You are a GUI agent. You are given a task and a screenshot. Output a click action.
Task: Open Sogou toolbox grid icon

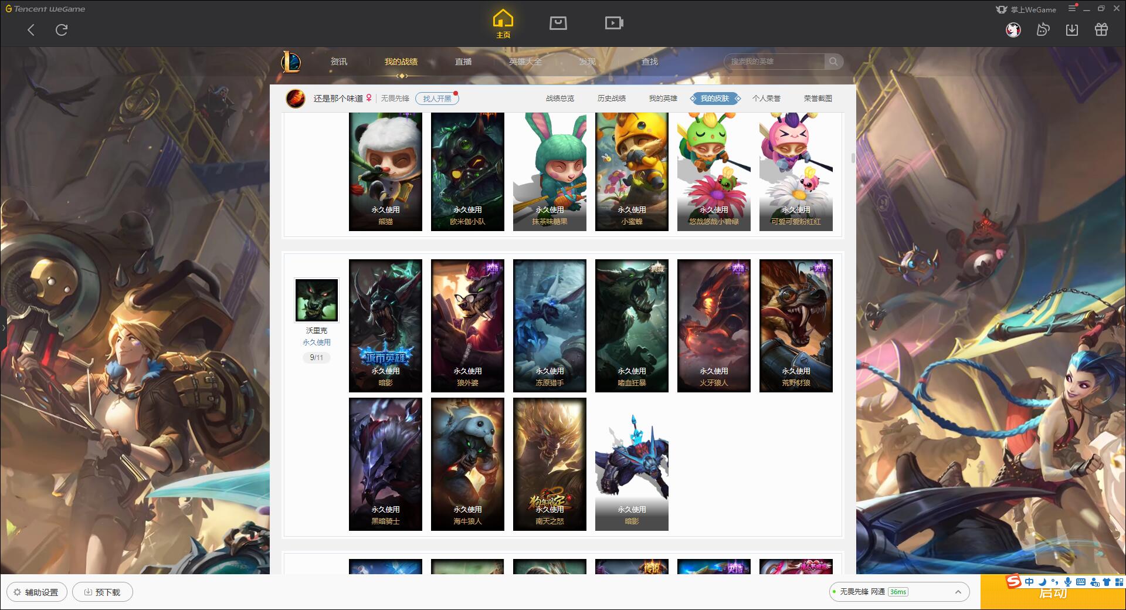tap(1119, 582)
